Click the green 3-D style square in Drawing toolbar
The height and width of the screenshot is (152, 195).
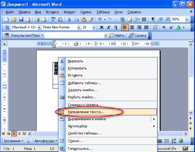(x=180, y=141)
